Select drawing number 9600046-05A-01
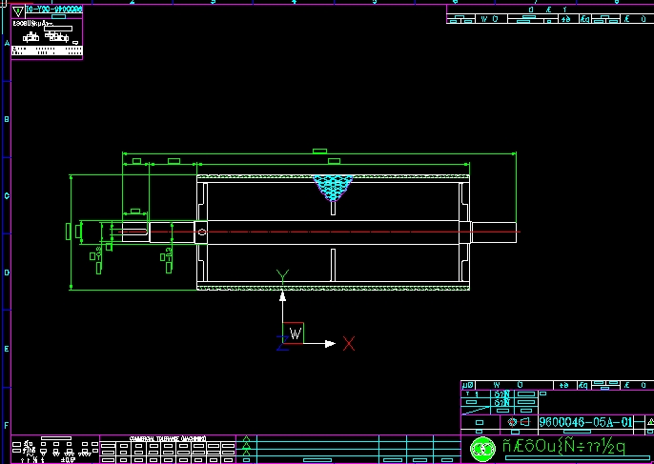Viewport: 654px width, 464px height. 585,422
